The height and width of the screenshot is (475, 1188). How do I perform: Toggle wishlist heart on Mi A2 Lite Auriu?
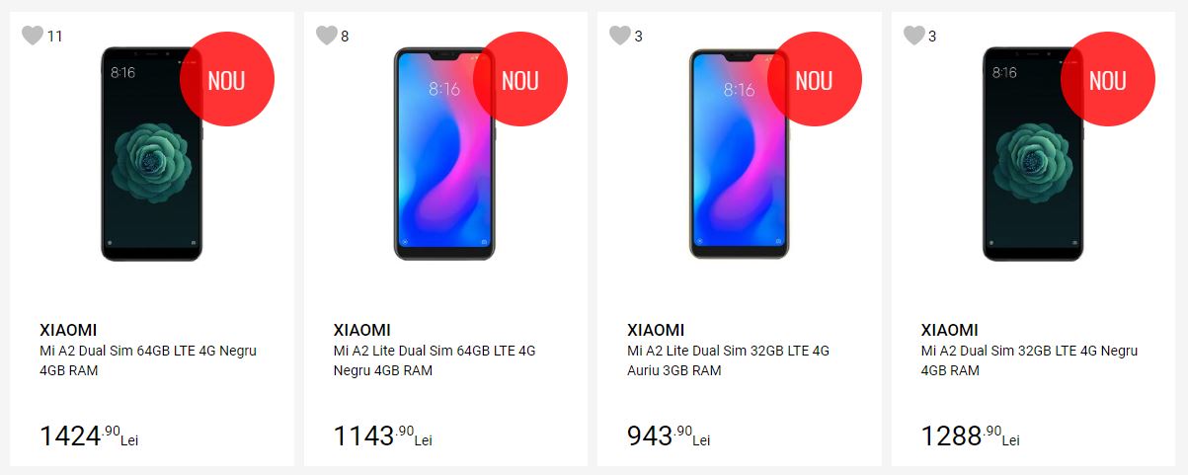coord(620,36)
